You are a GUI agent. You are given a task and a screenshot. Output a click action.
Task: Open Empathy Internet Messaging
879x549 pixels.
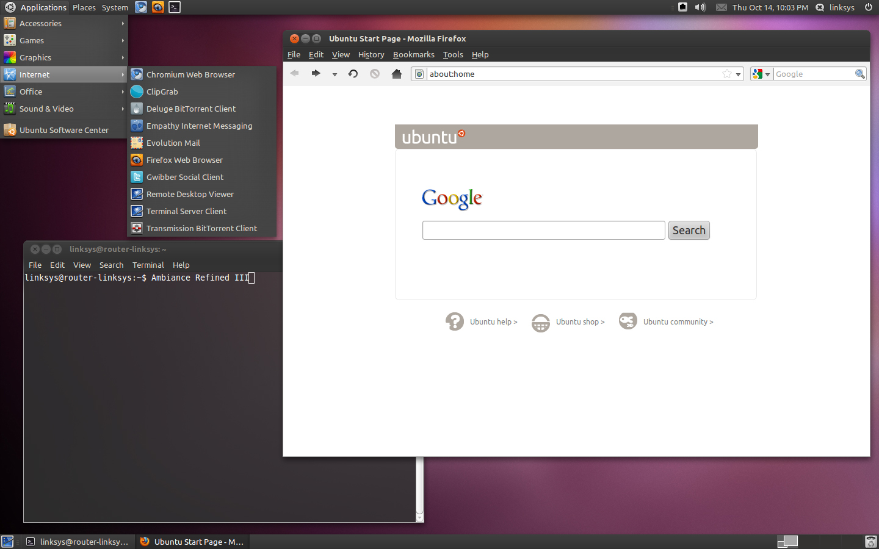pos(201,126)
